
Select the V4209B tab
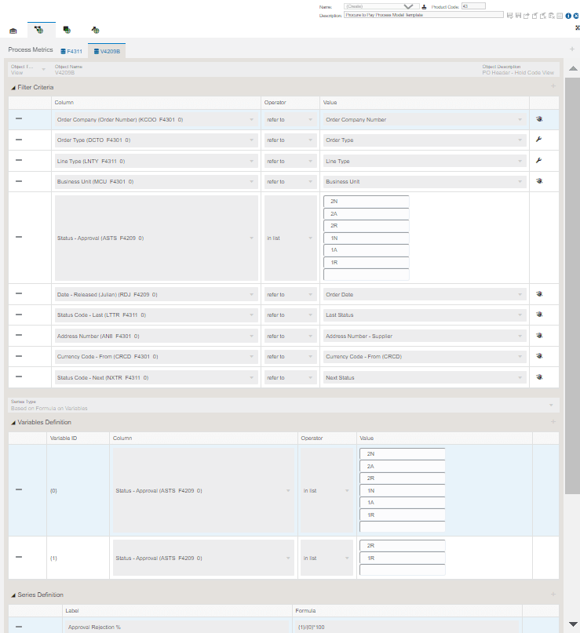tap(107, 51)
